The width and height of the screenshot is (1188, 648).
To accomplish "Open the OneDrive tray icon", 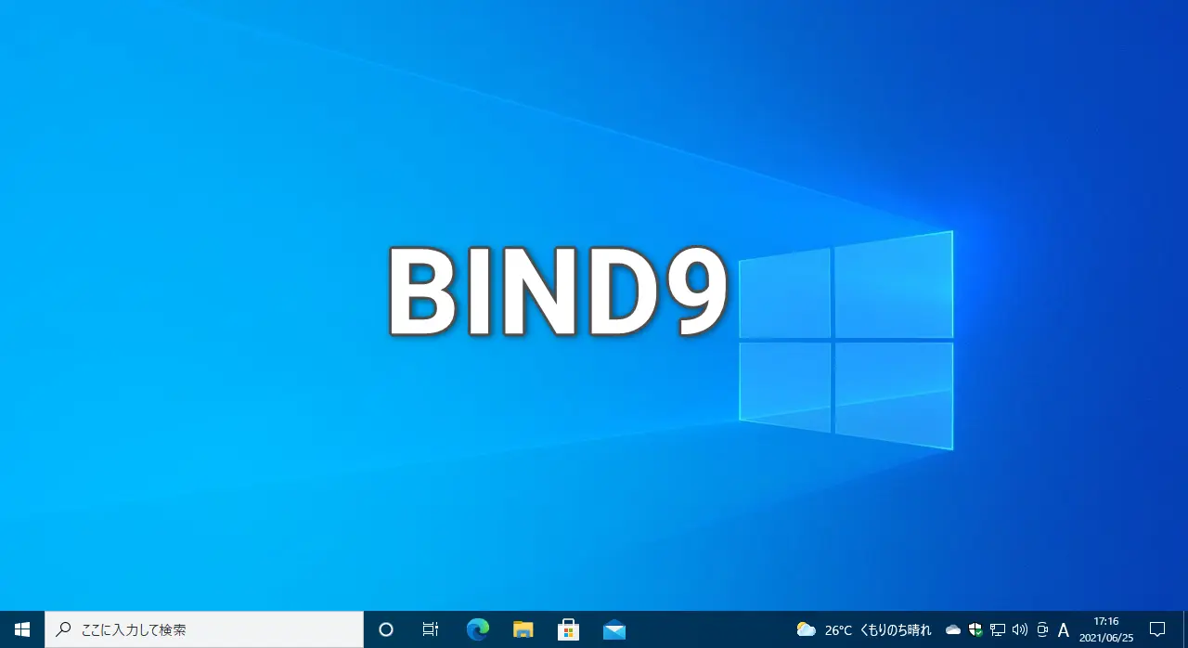I will 952,629.
